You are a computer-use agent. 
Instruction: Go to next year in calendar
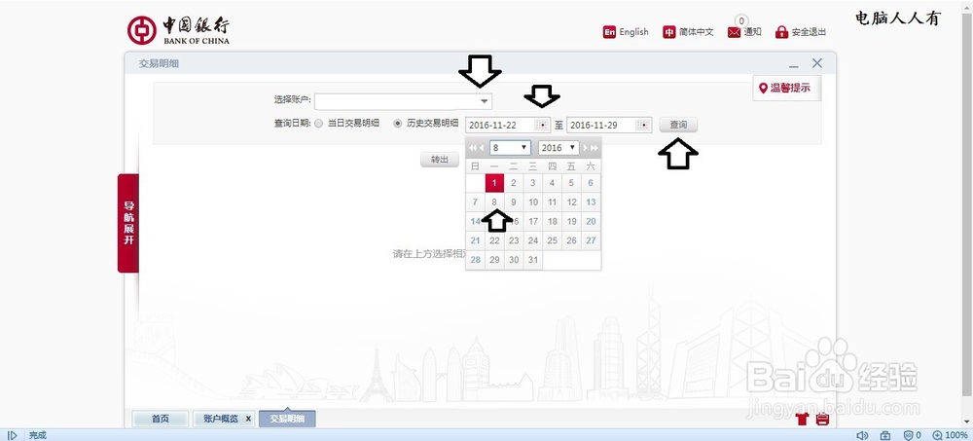595,148
